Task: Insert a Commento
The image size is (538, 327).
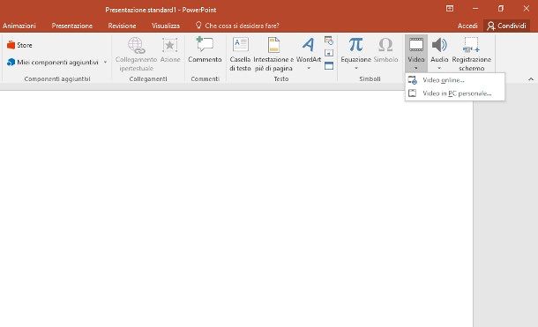Action: 205,50
